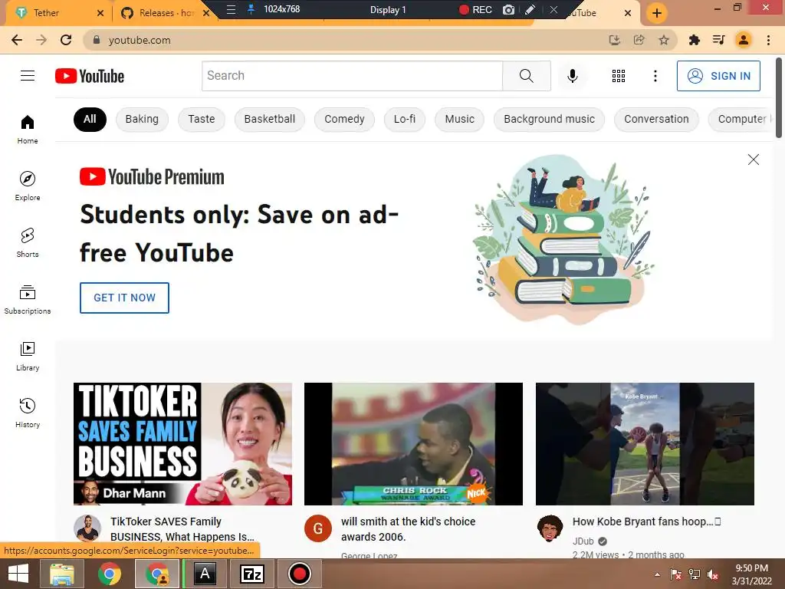
Task: Go back in browser
Action: [17, 40]
